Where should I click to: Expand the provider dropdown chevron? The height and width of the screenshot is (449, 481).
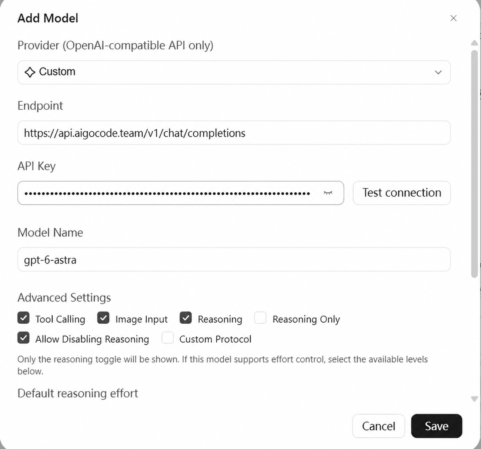point(438,72)
